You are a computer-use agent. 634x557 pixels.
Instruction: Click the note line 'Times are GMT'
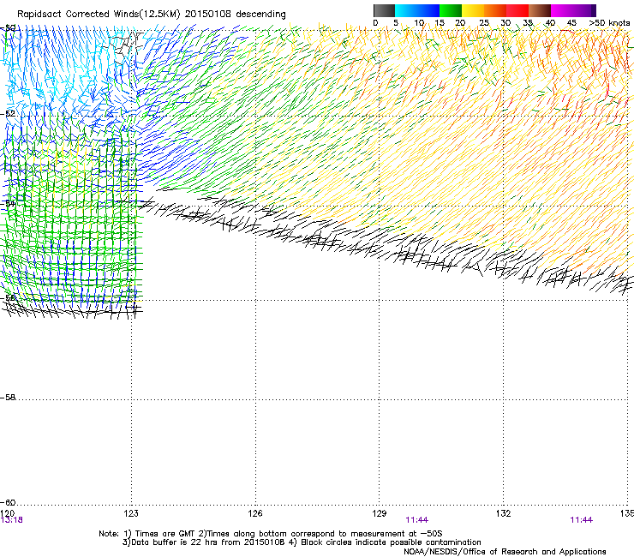(164, 534)
